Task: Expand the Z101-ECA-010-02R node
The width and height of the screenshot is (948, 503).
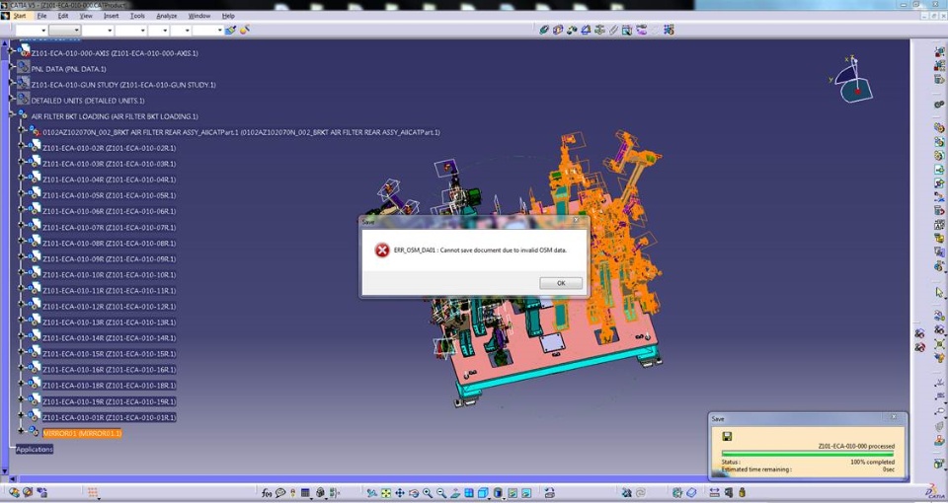Action: tap(21, 146)
